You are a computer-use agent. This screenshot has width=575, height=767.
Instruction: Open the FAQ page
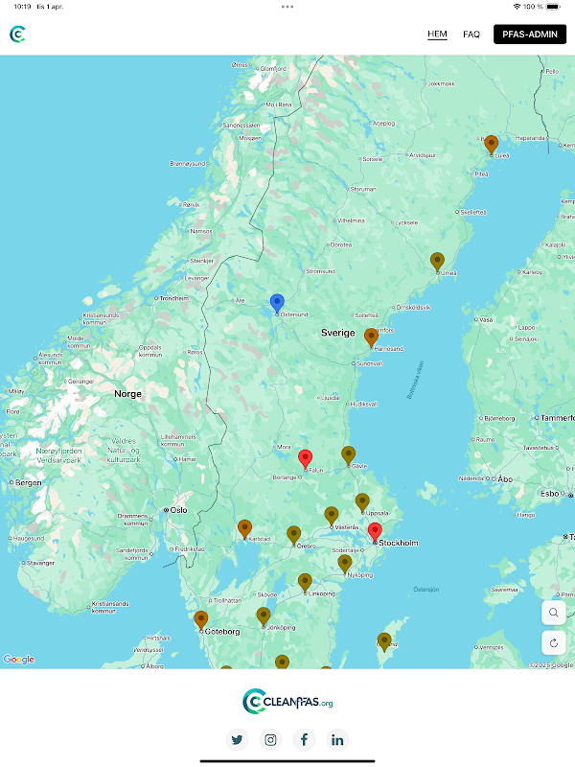click(x=471, y=35)
